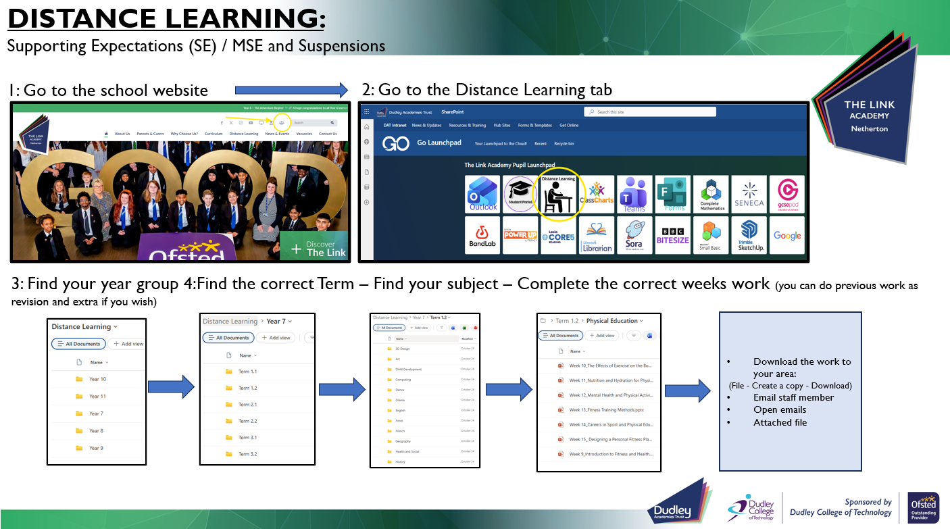
Task: Open the SENECA learning tile
Action: (x=749, y=195)
